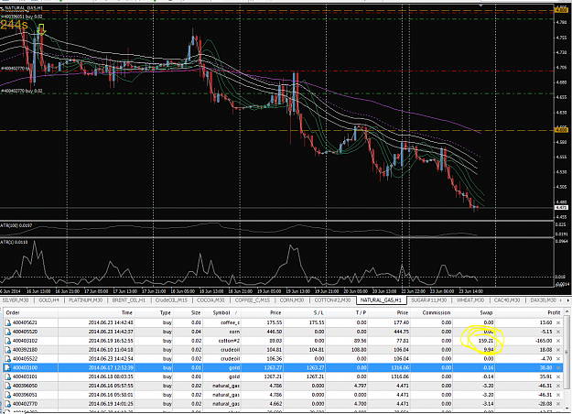Sort orders by the Order column header
This screenshot has height=414, width=572.
pos(30,313)
